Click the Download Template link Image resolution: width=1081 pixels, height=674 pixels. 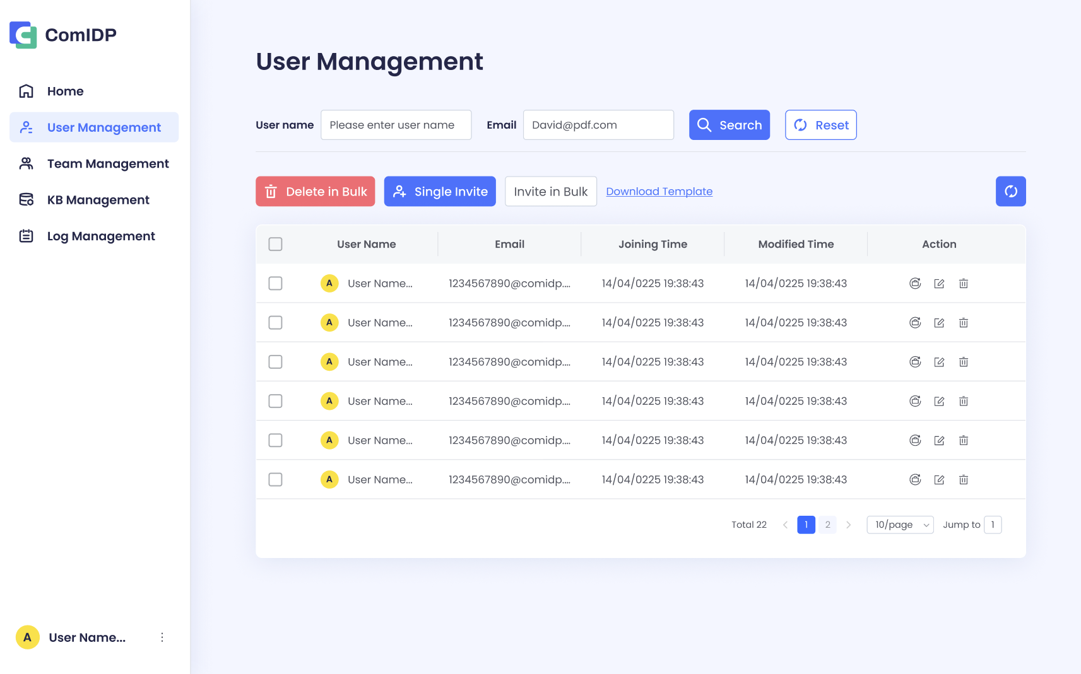tap(659, 191)
